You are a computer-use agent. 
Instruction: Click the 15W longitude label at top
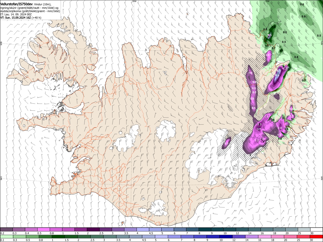(x=267, y=1)
